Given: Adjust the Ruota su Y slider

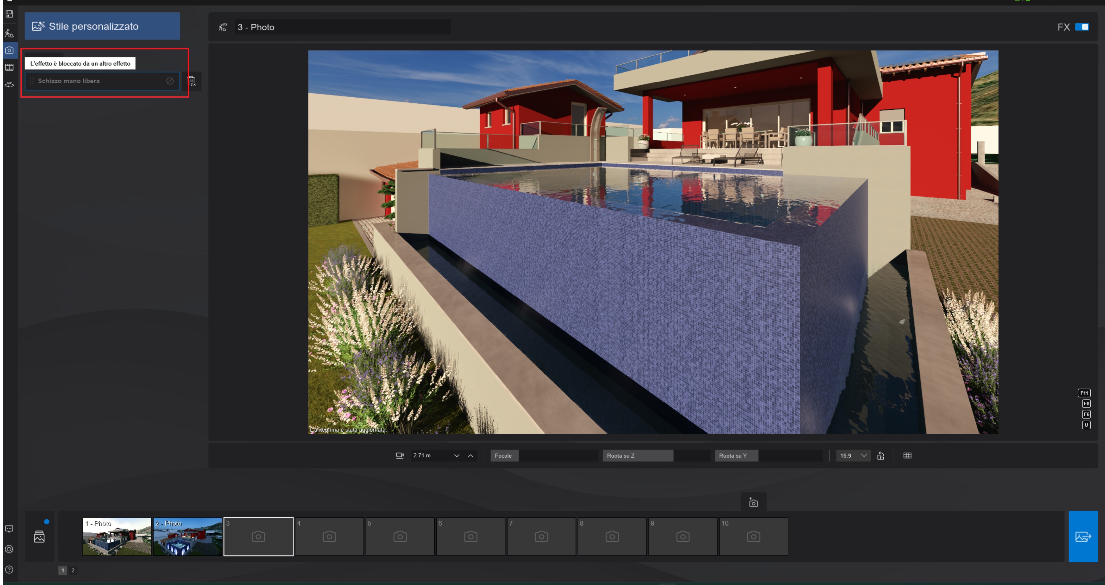Looking at the screenshot, I should click(x=769, y=455).
